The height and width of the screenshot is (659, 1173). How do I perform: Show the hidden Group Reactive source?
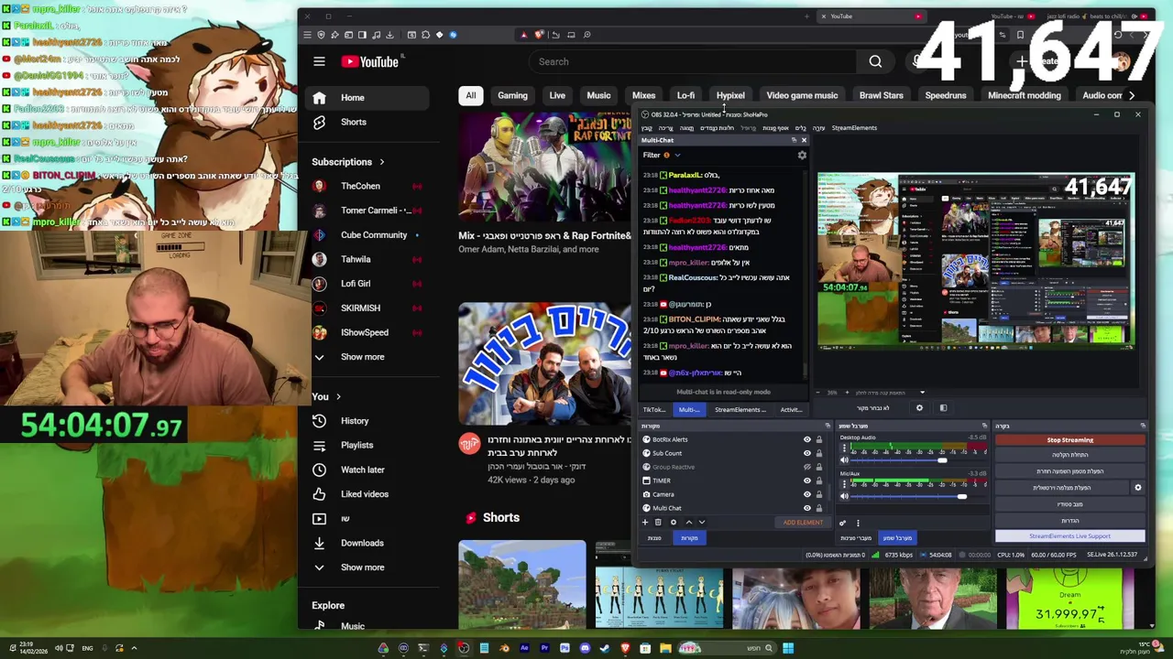click(x=807, y=467)
